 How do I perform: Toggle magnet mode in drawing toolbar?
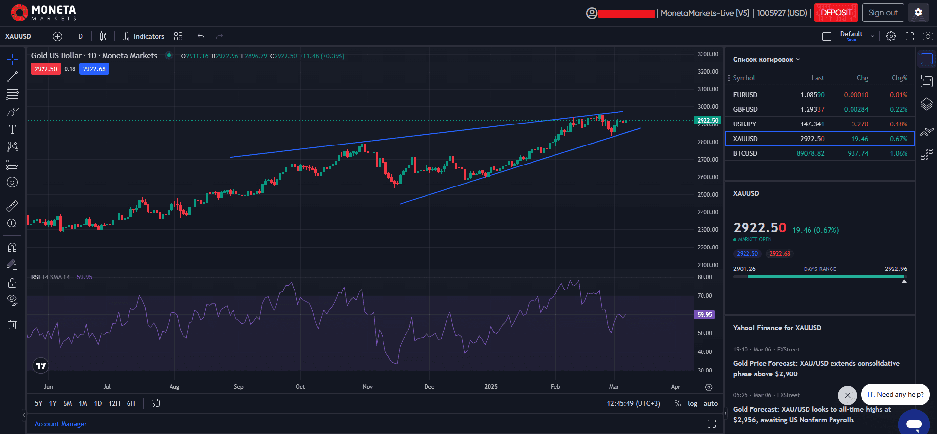pyautogui.click(x=12, y=247)
